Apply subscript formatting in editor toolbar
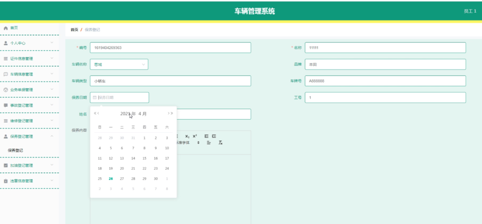482x224 pixels. [x=187, y=136]
